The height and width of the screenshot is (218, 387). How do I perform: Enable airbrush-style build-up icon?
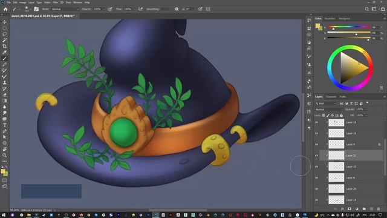click(x=140, y=9)
